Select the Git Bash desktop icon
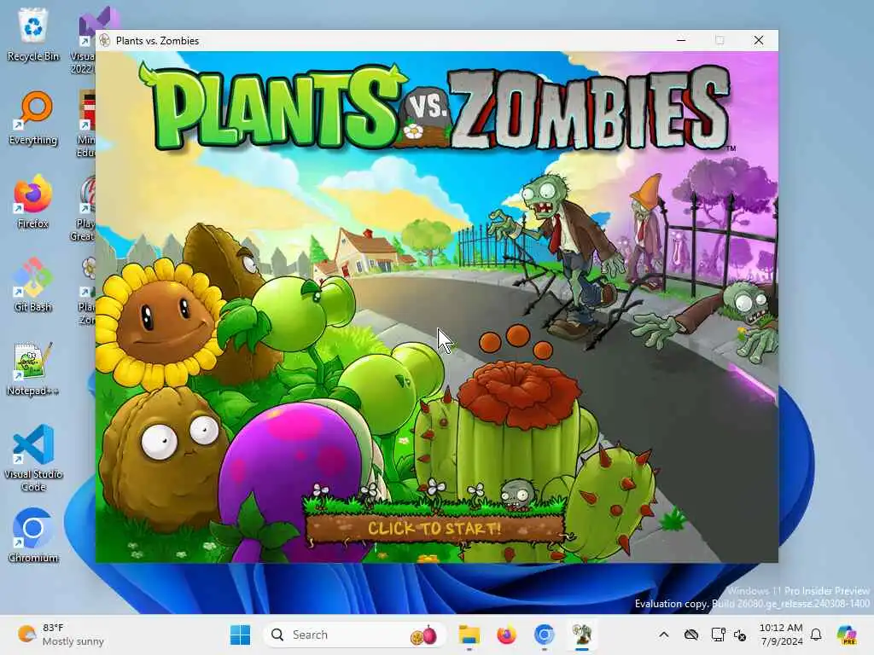 pos(33,285)
